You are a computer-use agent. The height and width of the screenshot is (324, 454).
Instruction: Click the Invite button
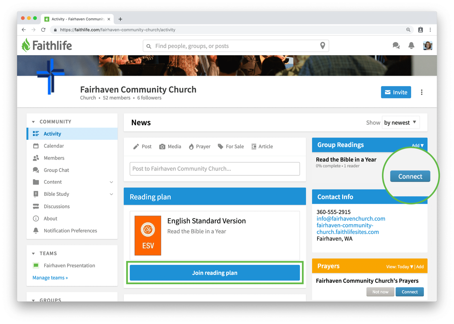click(x=396, y=92)
